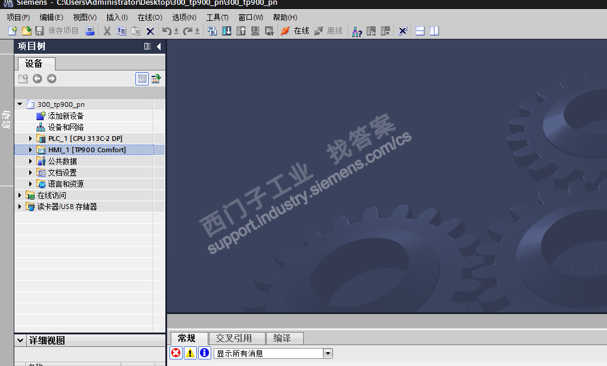Toggle the overview list view icon
607x366 pixels.
pos(142,79)
